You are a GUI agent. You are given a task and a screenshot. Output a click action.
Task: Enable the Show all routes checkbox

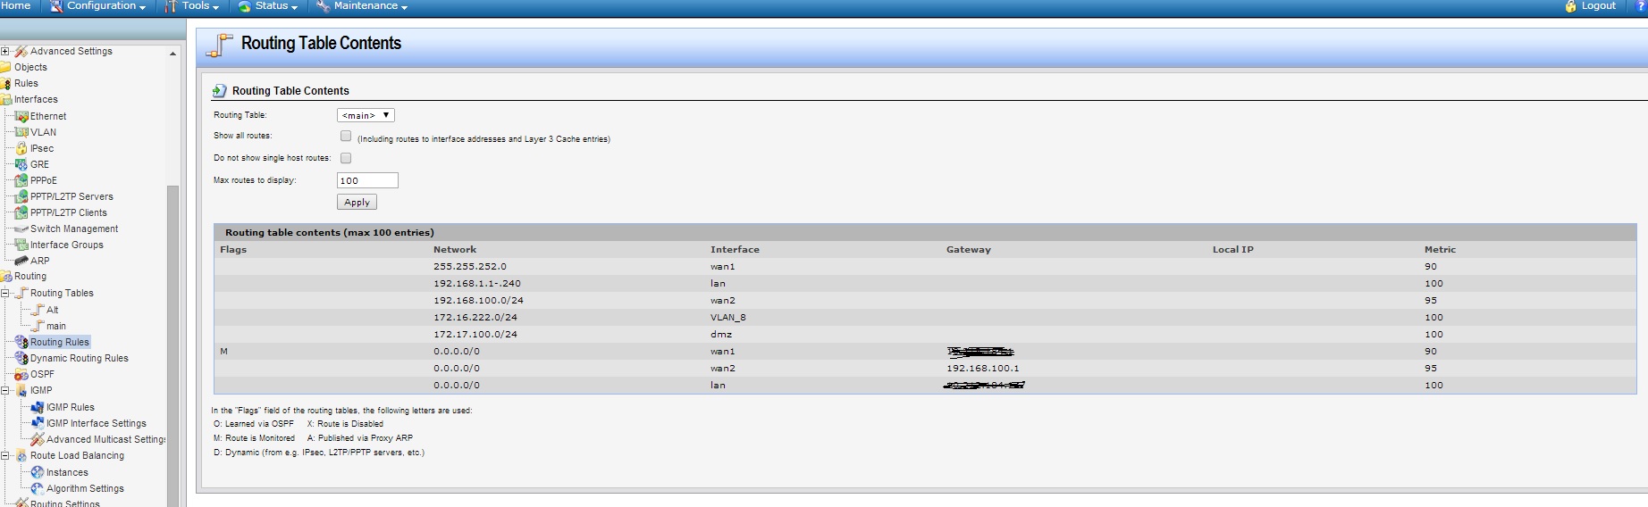[x=346, y=136]
